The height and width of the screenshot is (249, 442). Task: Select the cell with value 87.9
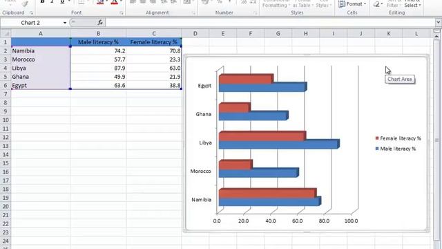98,68
